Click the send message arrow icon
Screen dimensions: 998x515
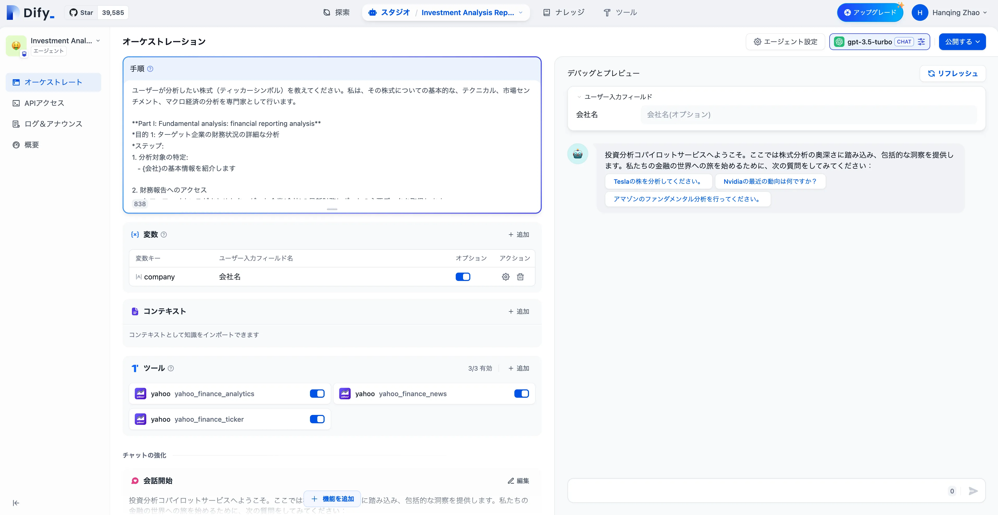coord(973,491)
